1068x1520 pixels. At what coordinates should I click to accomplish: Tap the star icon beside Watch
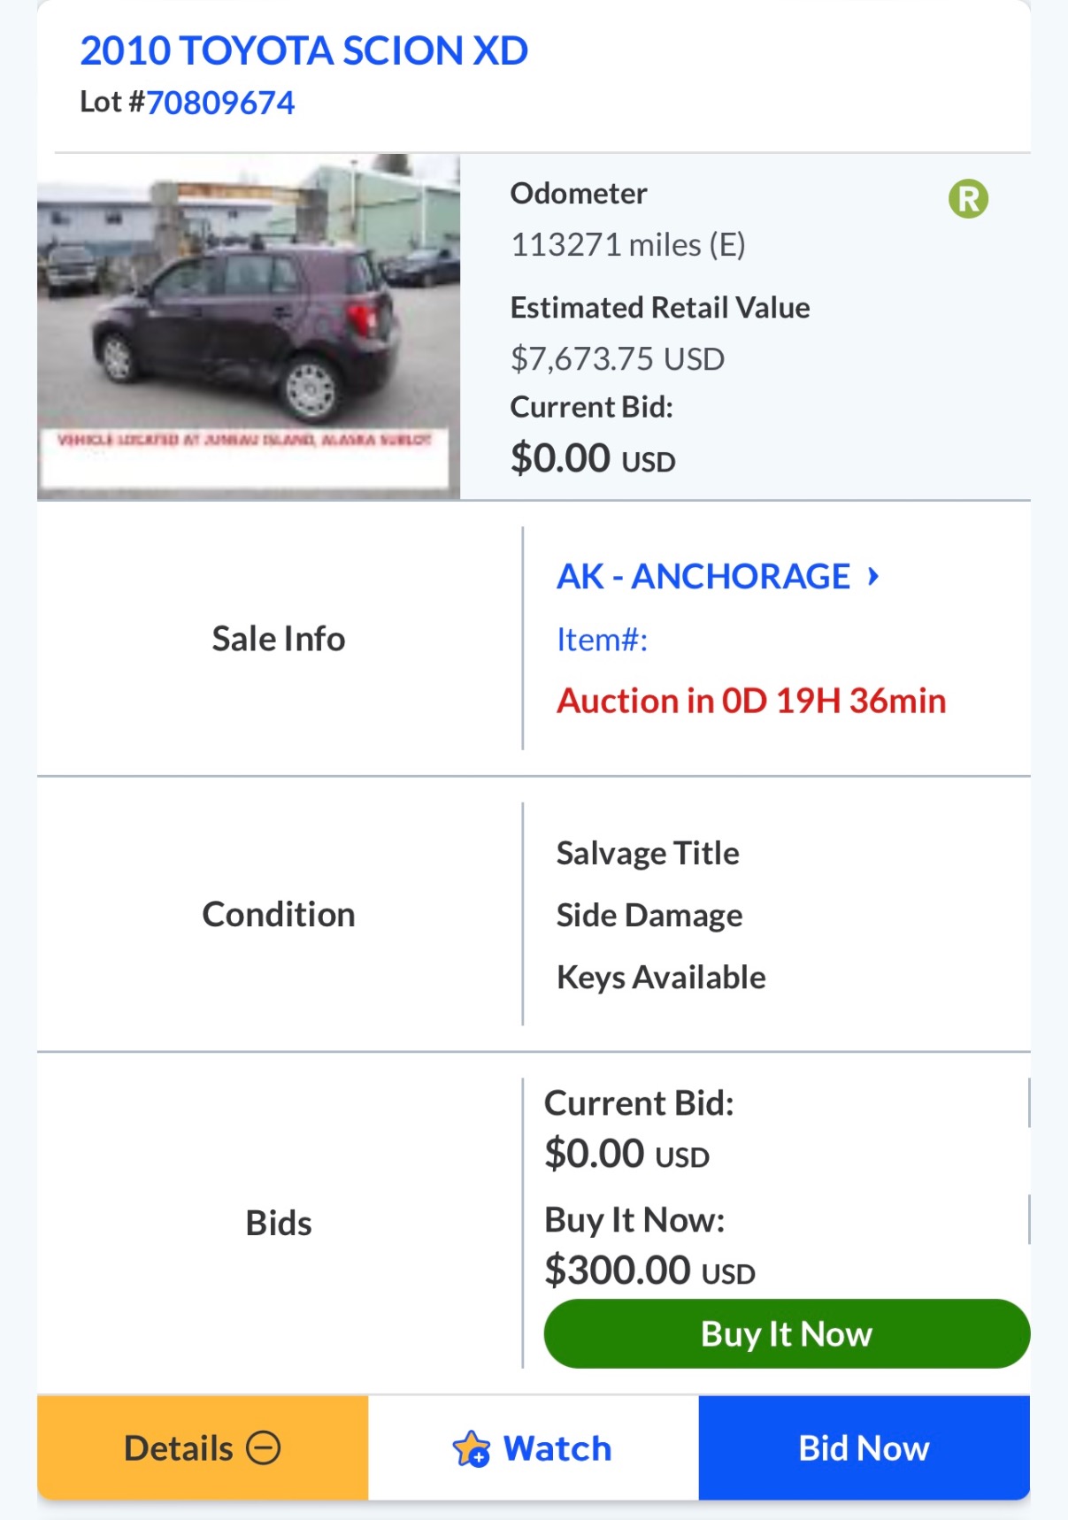(471, 1449)
